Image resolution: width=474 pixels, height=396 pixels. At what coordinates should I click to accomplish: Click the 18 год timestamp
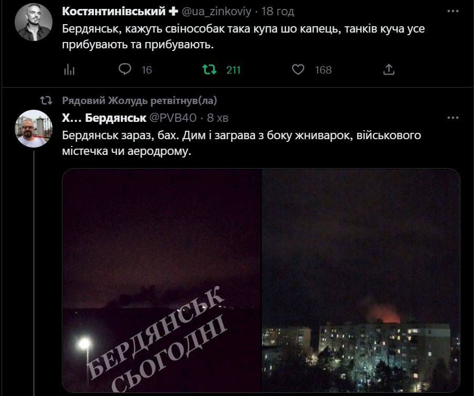(x=278, y=11)
